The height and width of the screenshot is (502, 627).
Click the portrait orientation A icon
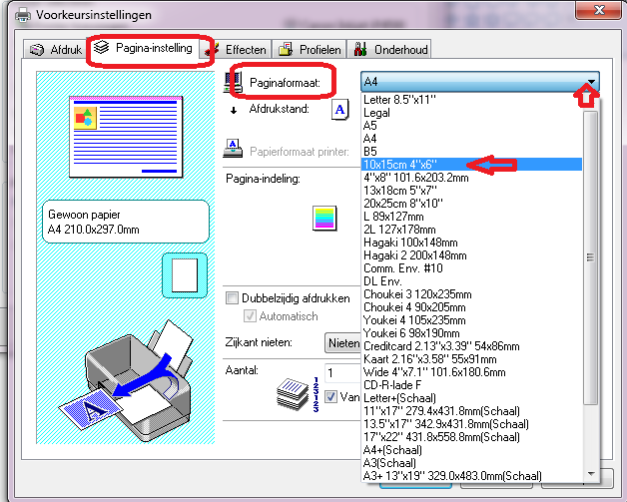pyautogui.click(x=339, y=110)
